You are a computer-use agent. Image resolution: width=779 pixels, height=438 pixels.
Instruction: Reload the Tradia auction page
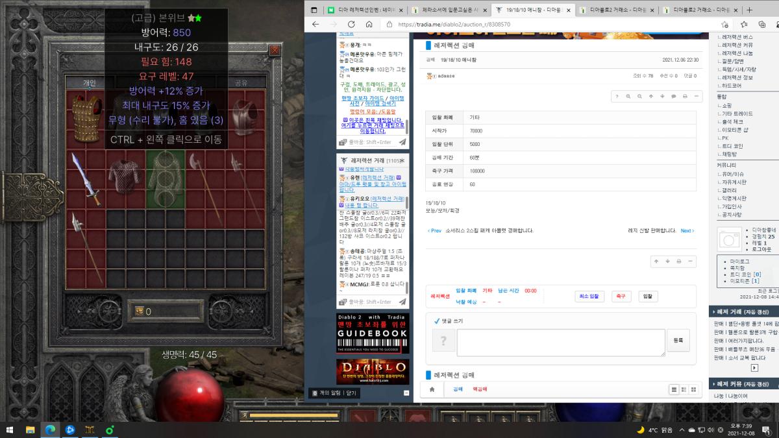(x=351, y=24)
